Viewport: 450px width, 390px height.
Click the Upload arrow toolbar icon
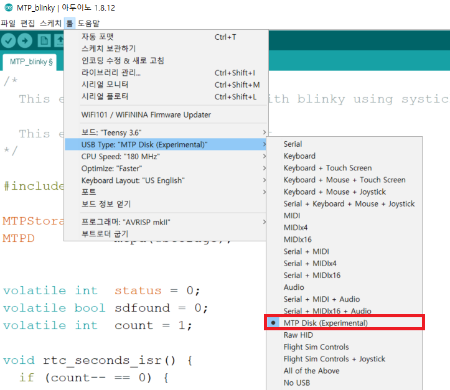point(25,40)
